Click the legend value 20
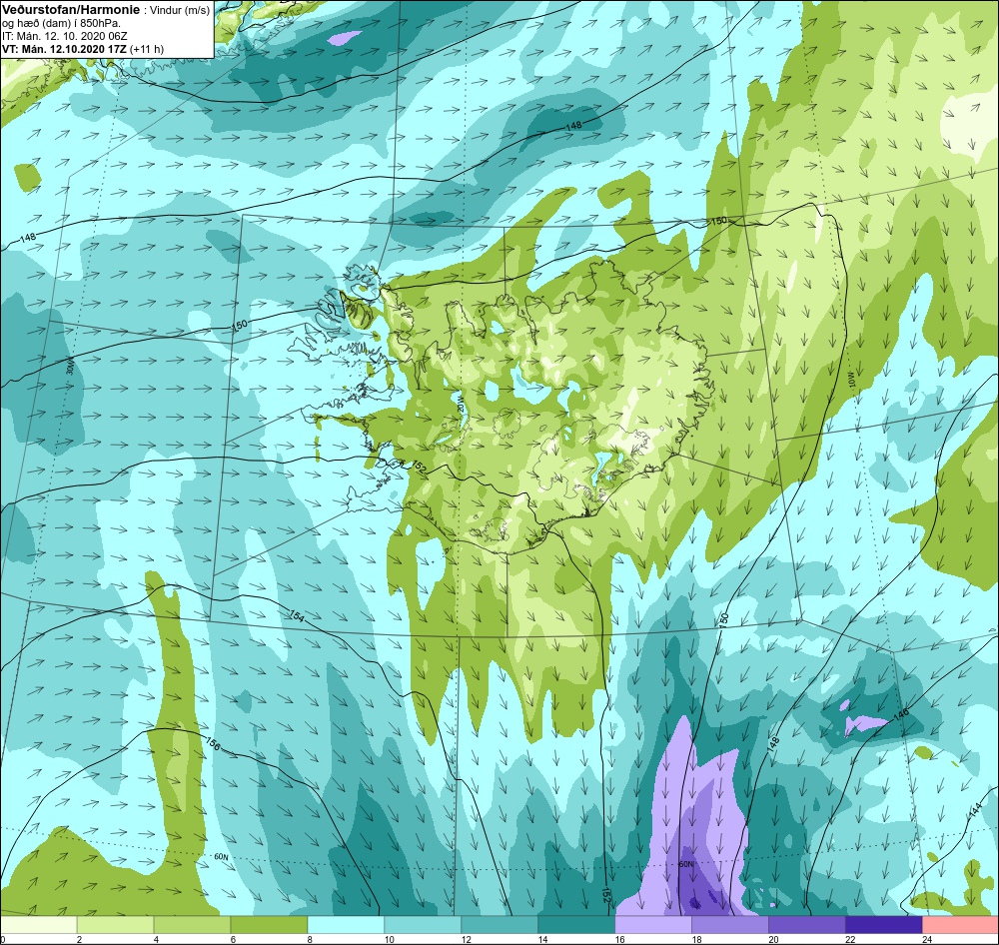This screenshot has width=999, height=945. pos(773,939)
